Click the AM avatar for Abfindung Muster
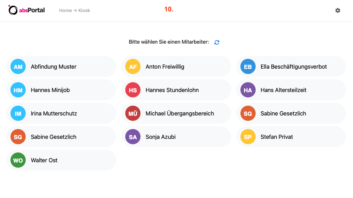 [x=18, y=67]
